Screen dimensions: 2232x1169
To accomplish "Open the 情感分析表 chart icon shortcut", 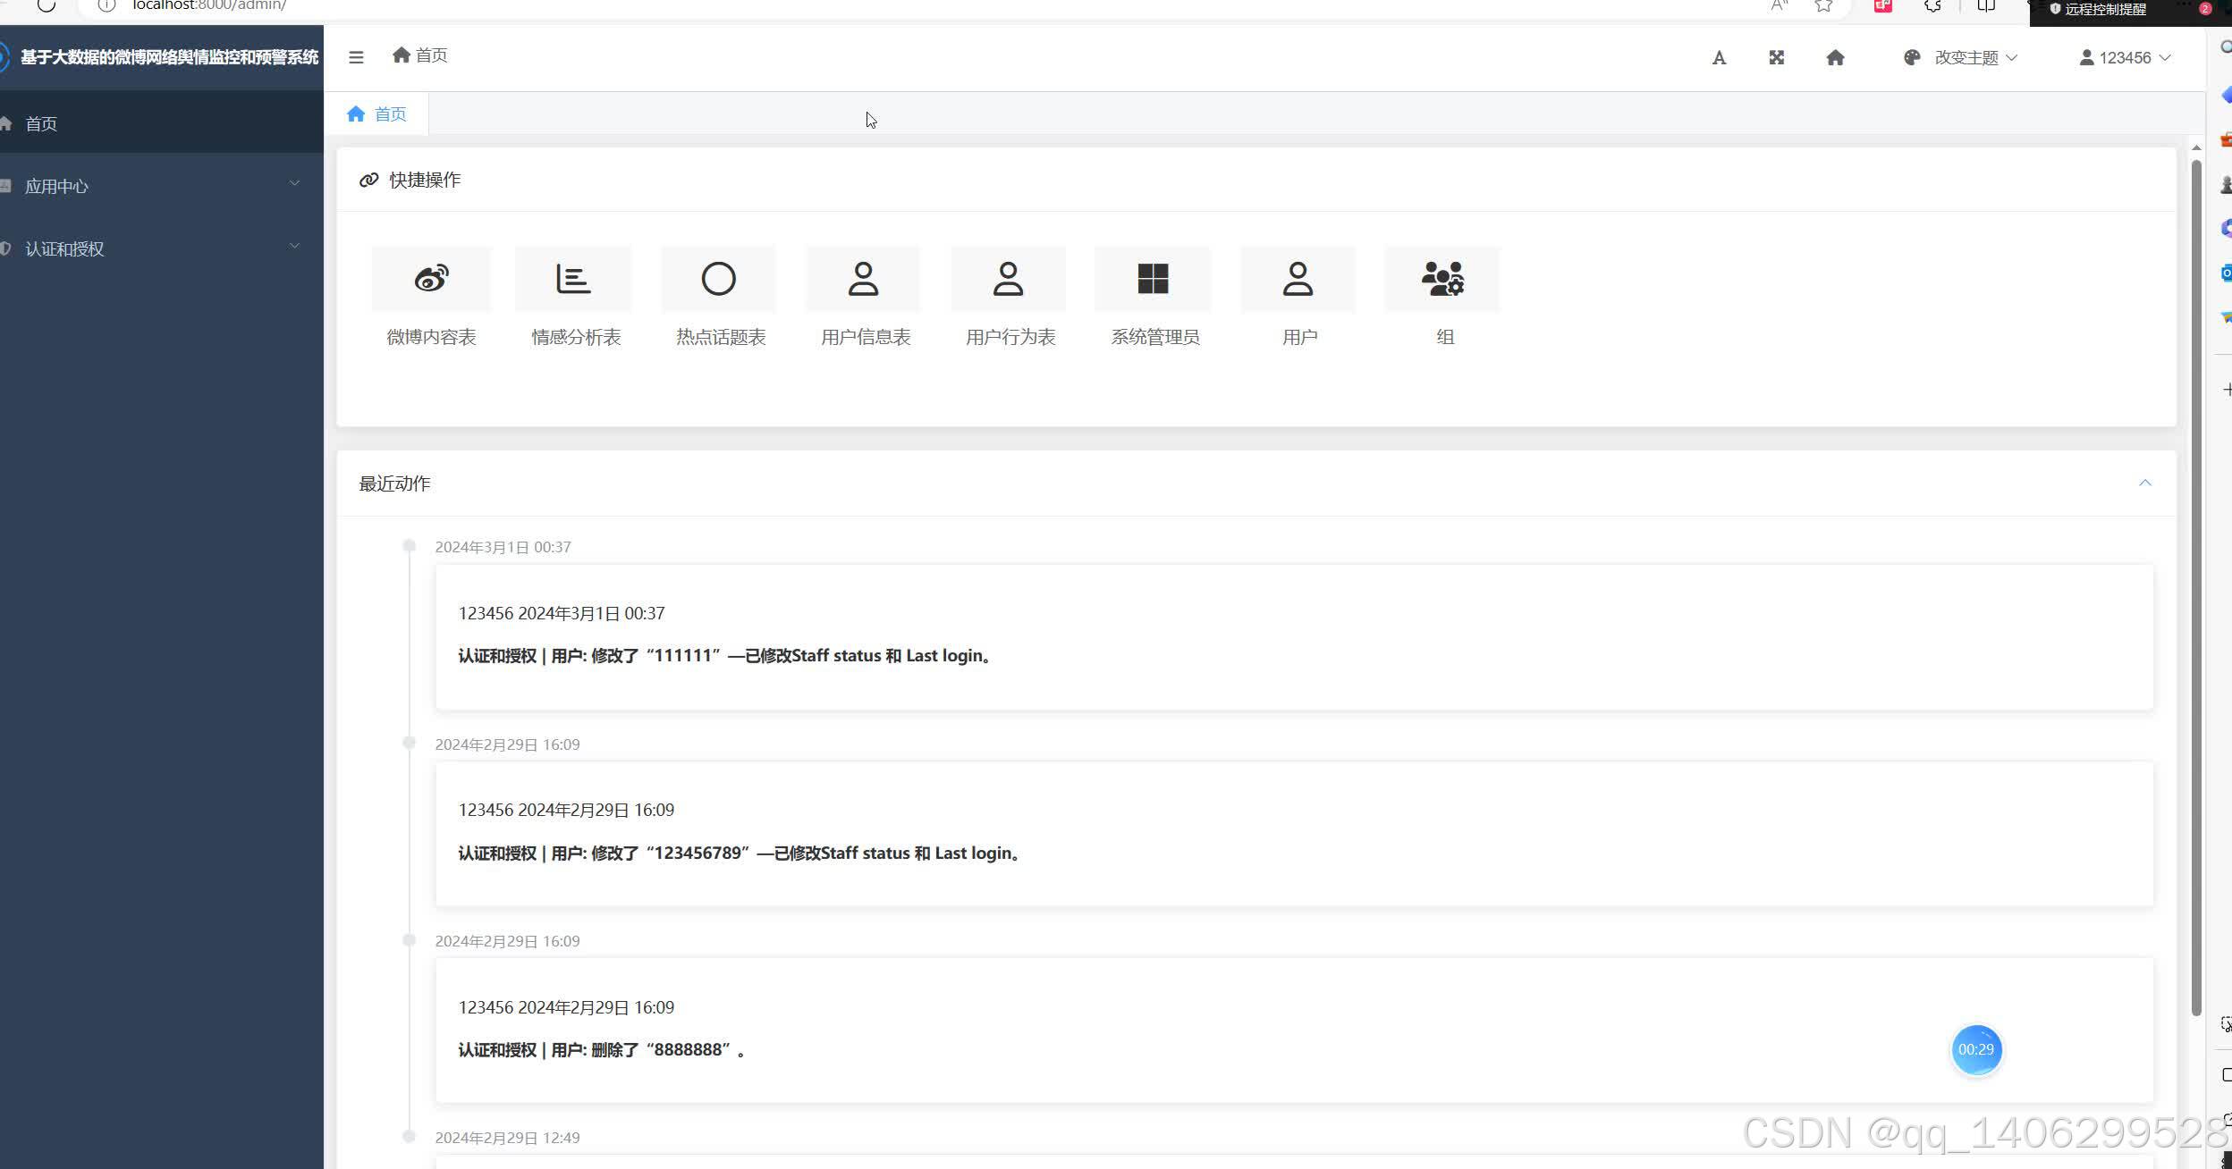I will coord(574,279).
